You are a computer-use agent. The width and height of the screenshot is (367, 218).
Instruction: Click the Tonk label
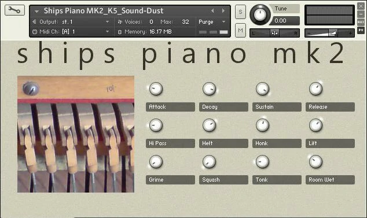tap(277, 180)
